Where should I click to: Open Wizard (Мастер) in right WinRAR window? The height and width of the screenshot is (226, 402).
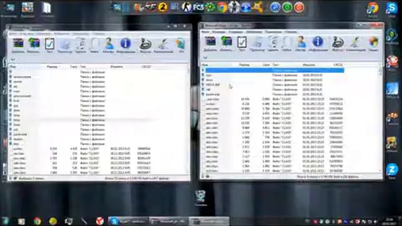[301, 43]
